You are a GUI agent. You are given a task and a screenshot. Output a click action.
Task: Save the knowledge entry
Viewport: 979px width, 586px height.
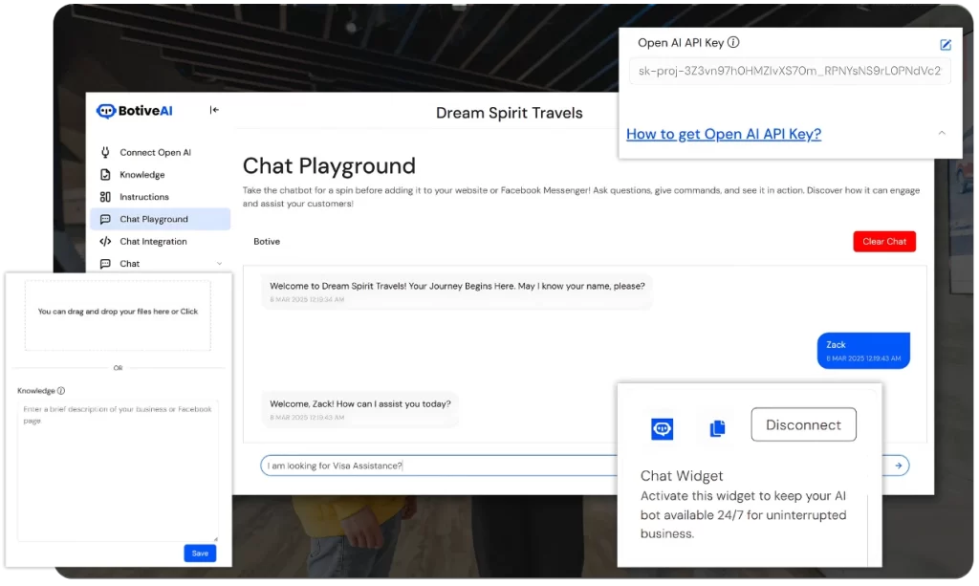point(200,554)
